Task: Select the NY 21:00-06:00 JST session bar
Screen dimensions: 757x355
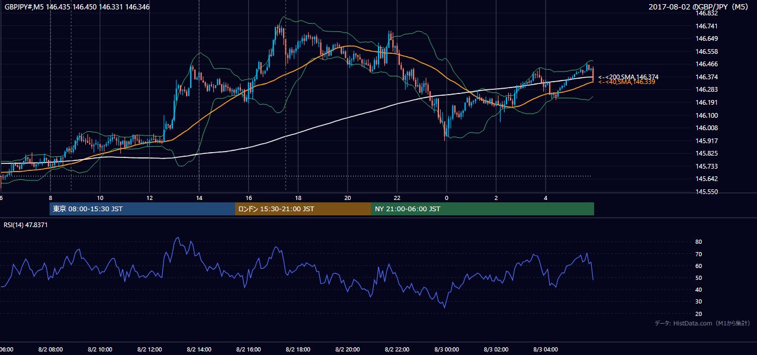Action: point(483,209)
